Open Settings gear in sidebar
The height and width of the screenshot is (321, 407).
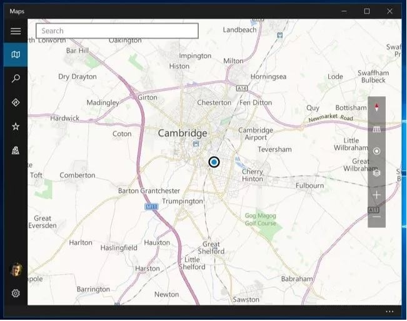pyautogui.click(x=16, y=294)
